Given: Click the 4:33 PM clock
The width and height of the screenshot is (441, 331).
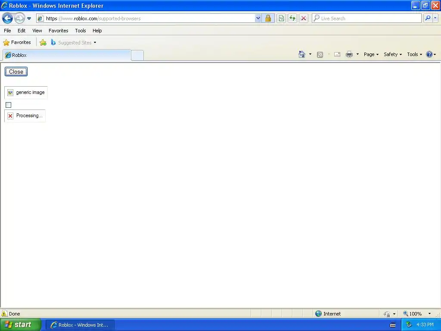Looking at the screenshot, I should [425, 325].
